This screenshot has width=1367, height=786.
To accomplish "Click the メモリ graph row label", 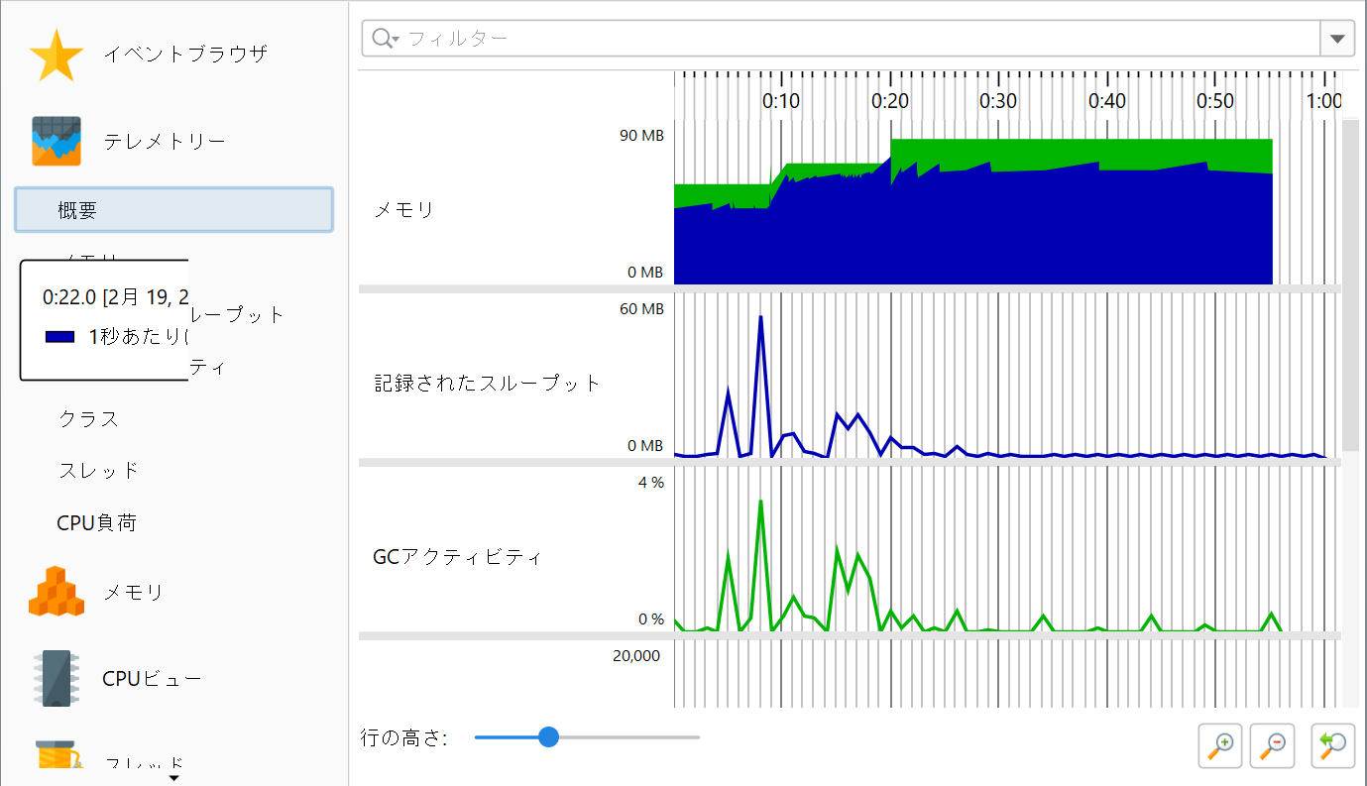I will click(403, 210).
